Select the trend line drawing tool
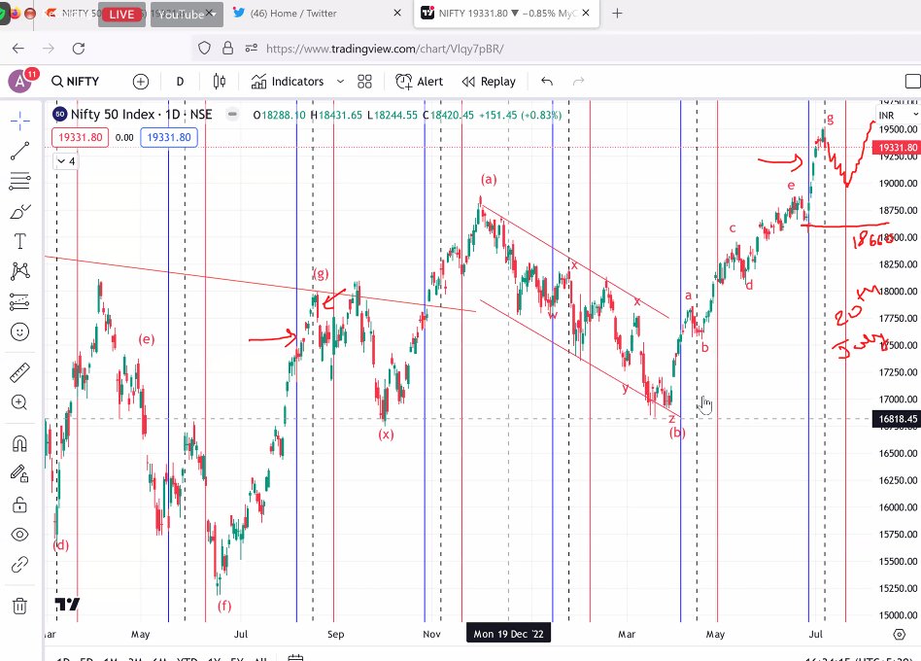This screenshot has width=921, height=661. pyautogui.click(x=19, y=151)
